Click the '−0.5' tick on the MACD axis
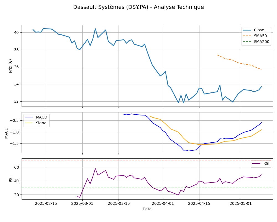The width and height of the screenshot is (277, 222). point(14,120)
